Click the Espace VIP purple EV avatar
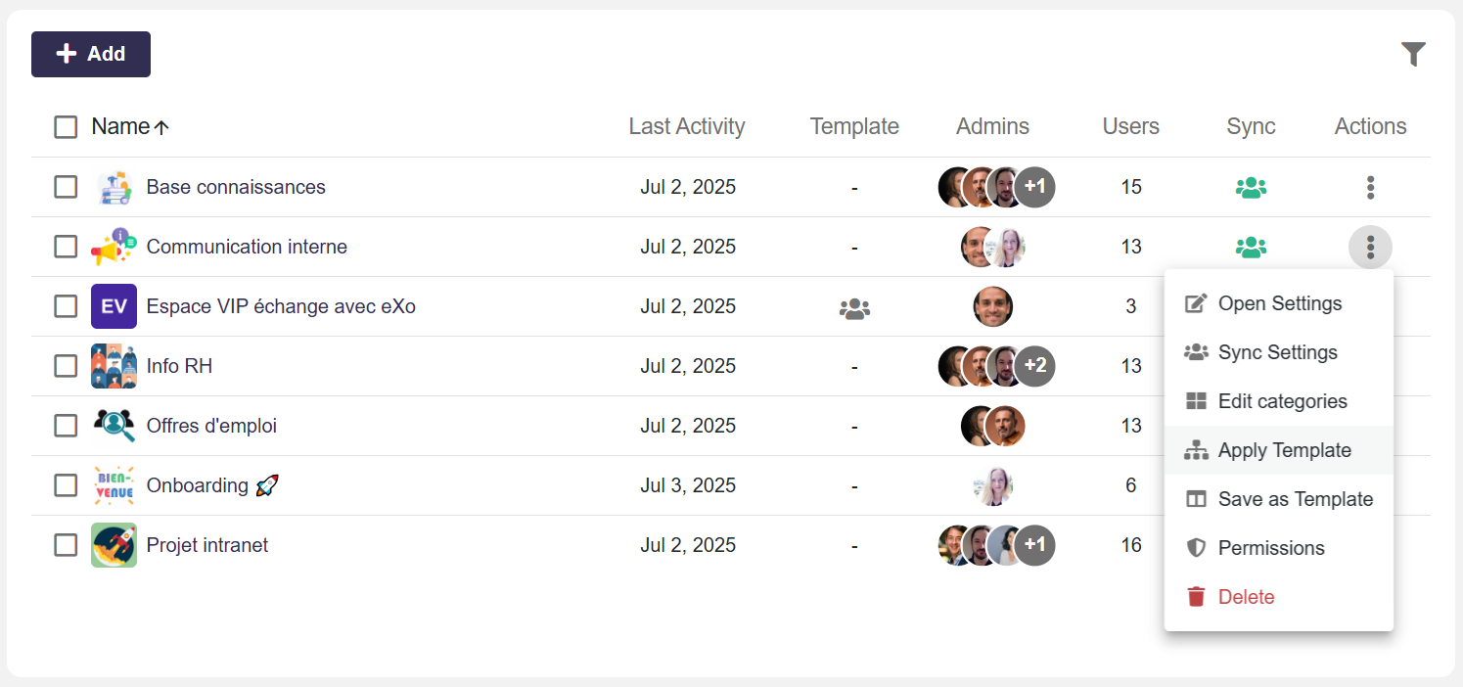The height and width of the screenshot is (687, 1463). pos(114,306)
